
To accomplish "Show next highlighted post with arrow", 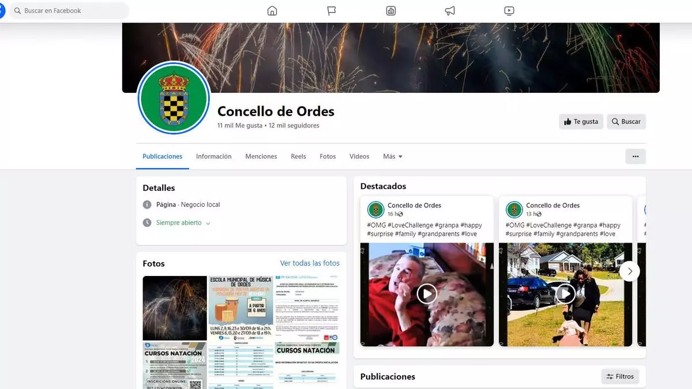I will [x=630, y=271].
